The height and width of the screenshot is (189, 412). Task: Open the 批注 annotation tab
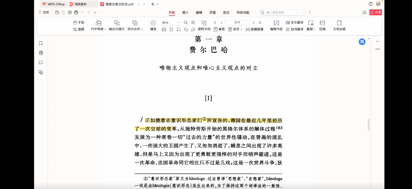(226, 13)
